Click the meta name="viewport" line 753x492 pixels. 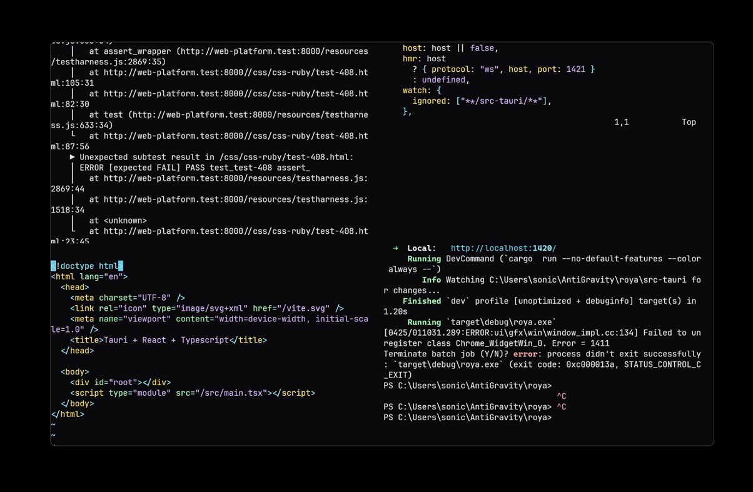click(219, 319)
